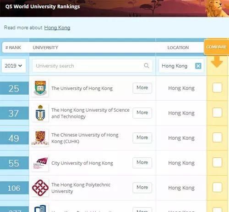Click More for The Chinese University row
The image size is (229, 212).
[142, 138]
